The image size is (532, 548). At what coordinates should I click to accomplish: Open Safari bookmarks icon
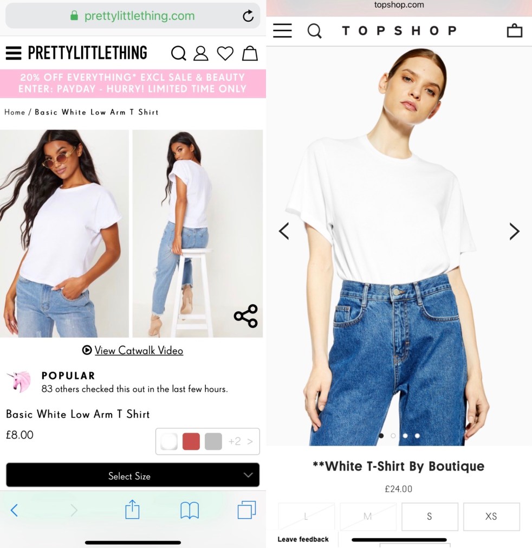point(190,510)
